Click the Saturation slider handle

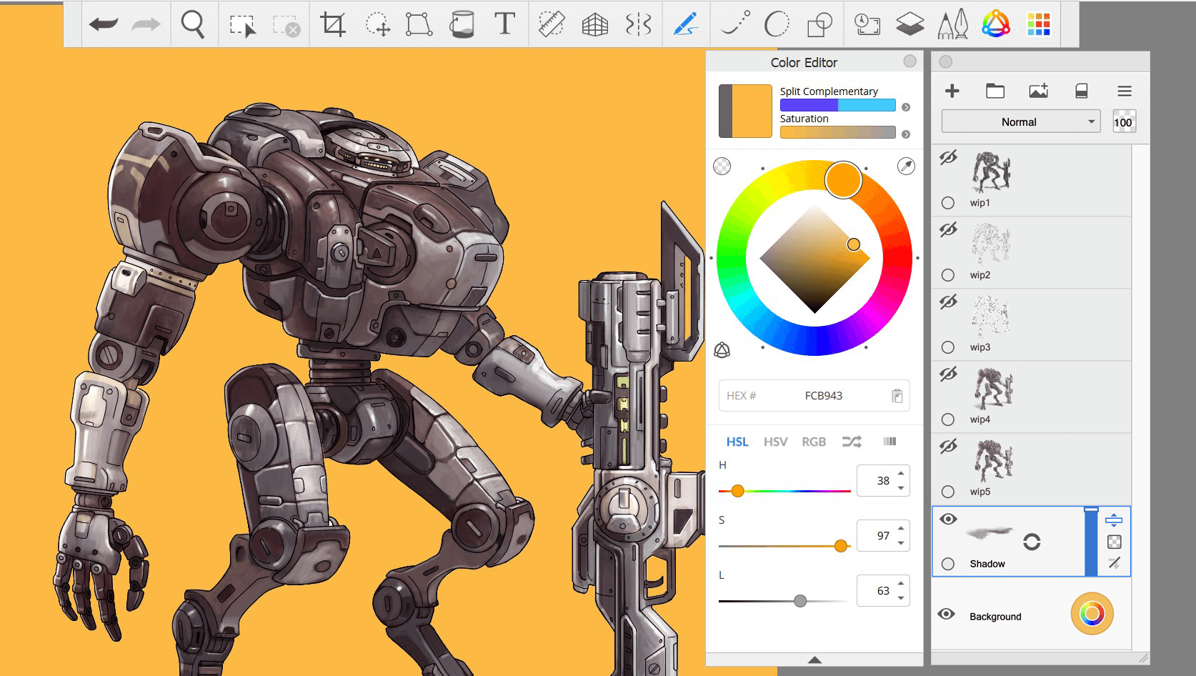coord(841,546)
